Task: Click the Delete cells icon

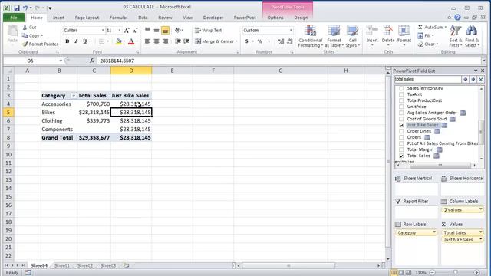Action: pos(388,31)
